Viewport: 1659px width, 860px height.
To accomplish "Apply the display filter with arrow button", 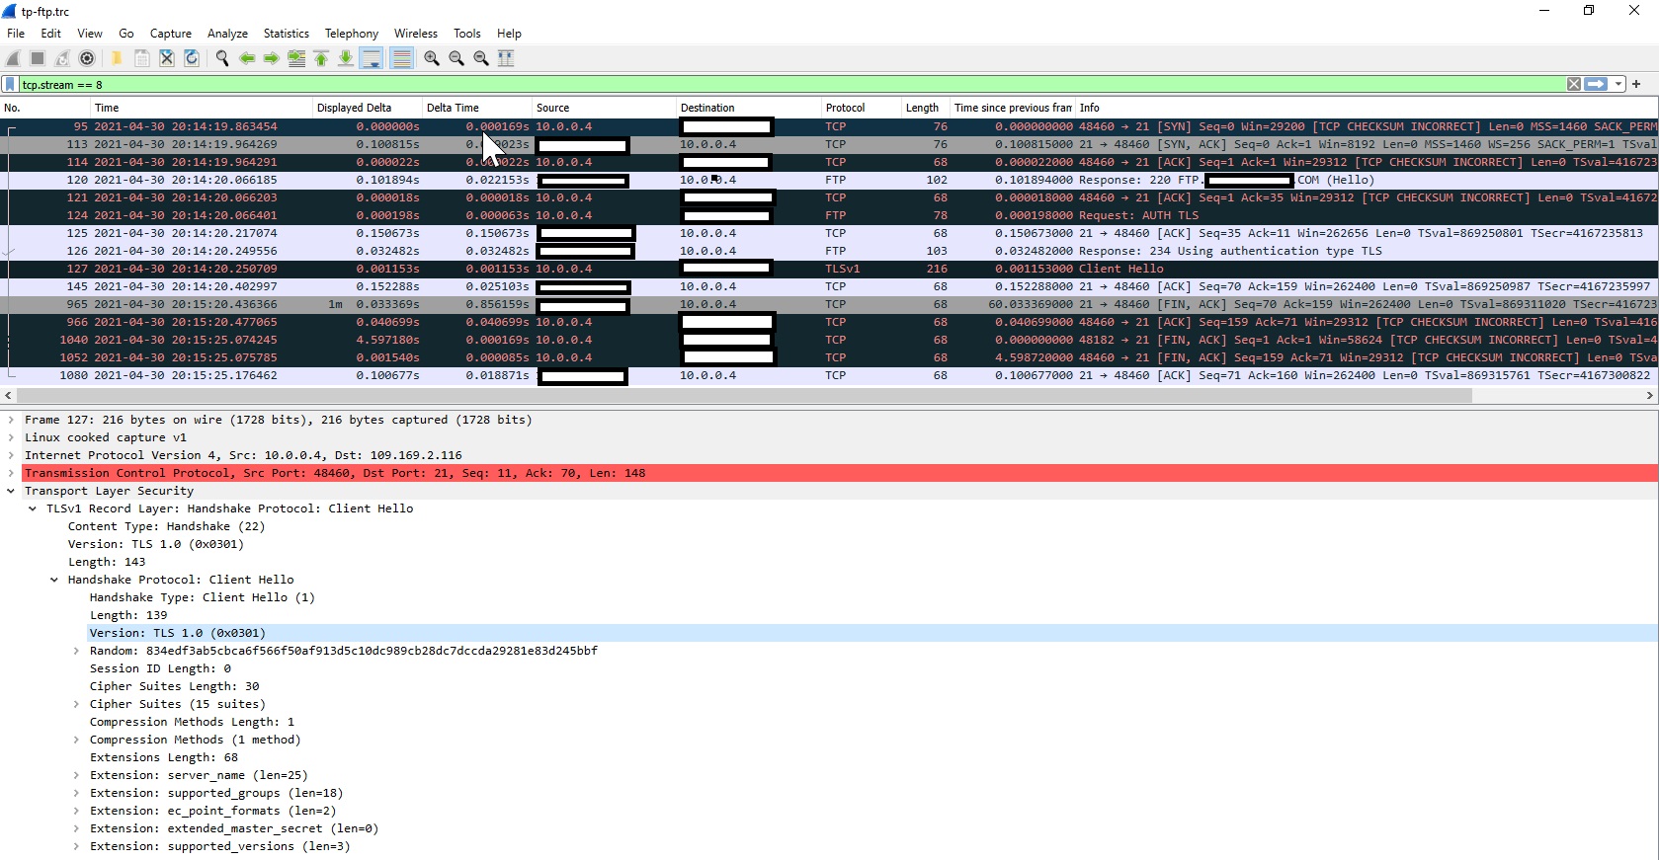I will tap(1596, 85).
